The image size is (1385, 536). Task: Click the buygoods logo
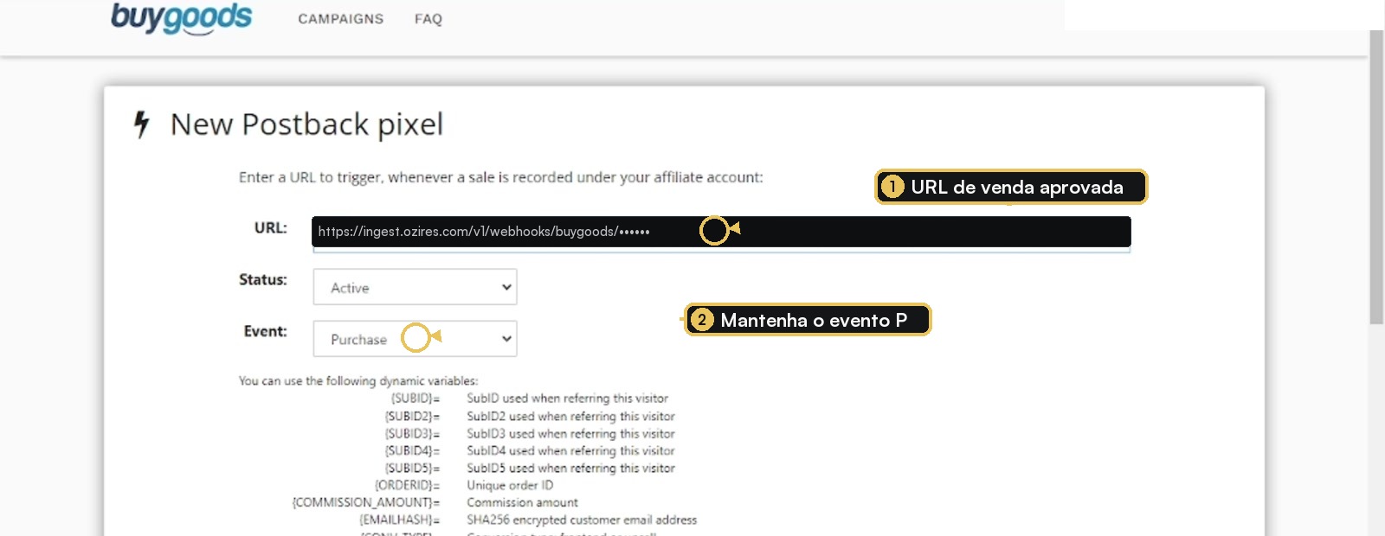click(x=181, y=18)
